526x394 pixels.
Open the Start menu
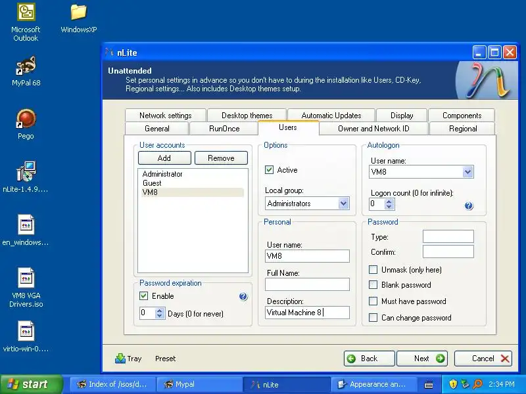[x=31, y=384]
